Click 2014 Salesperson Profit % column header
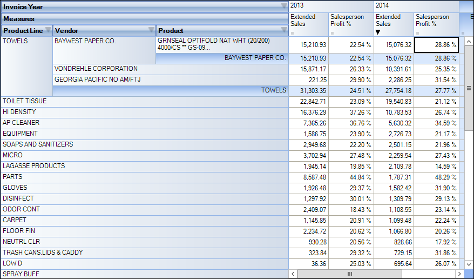The width and height of the screenshot is (474, 279). 437,24
